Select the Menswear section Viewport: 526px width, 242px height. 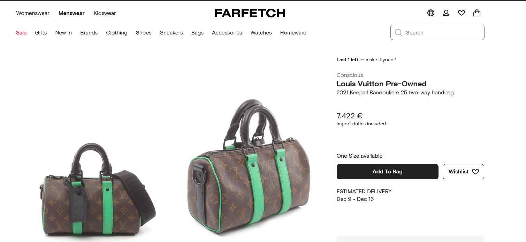point(71,13)
